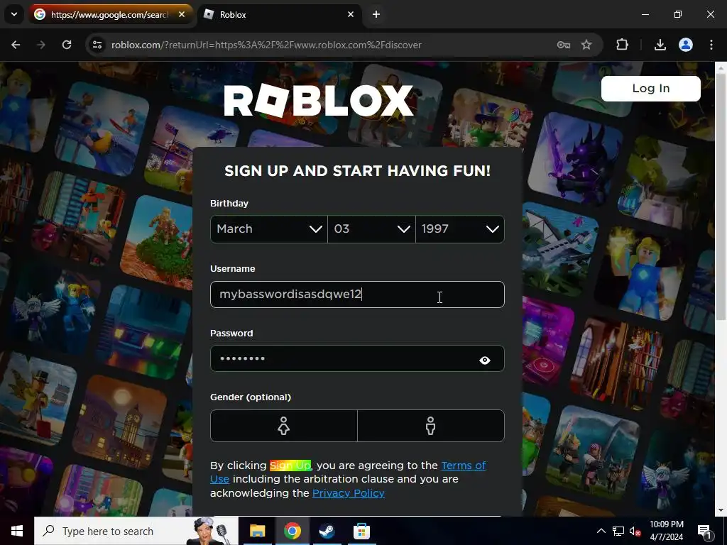
Task: Click the address bar URL
Action: tap(267, 45)
